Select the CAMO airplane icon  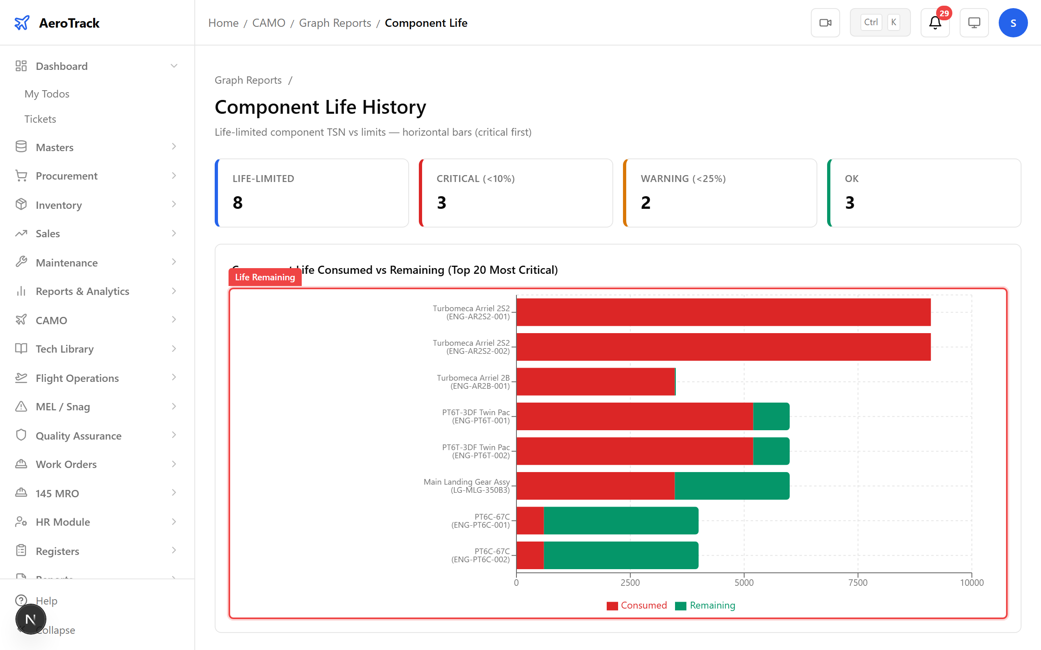click(x=22, y=320)
